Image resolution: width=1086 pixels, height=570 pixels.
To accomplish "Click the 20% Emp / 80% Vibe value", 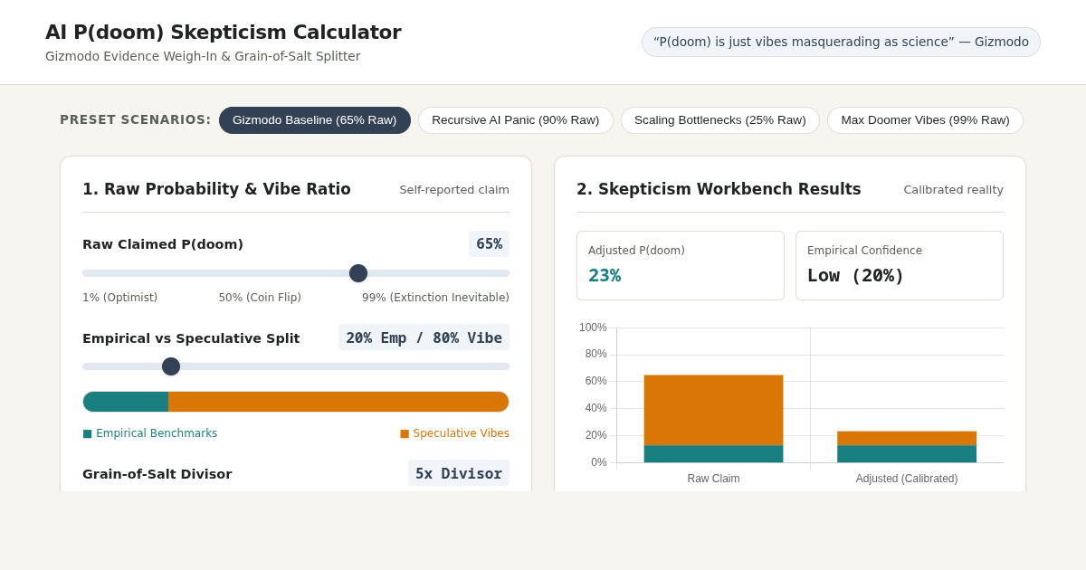I will pyautogui.click(x=424, y=337).
